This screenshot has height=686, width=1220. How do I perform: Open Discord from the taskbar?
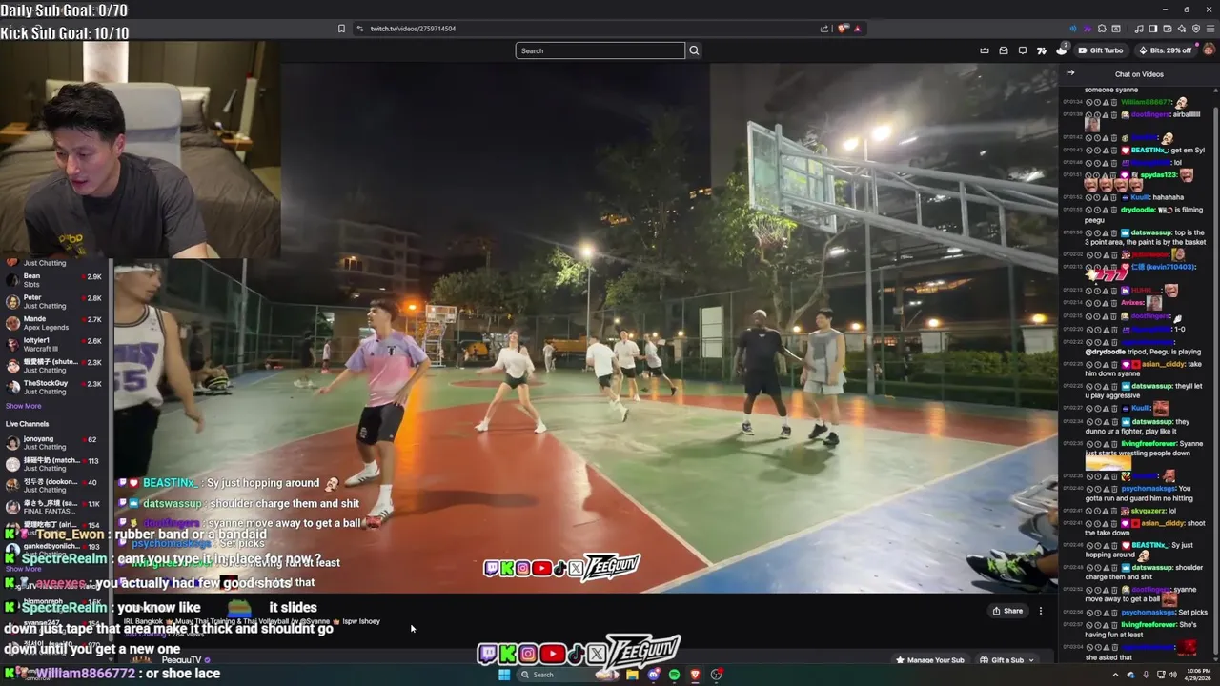coord(653,675)
